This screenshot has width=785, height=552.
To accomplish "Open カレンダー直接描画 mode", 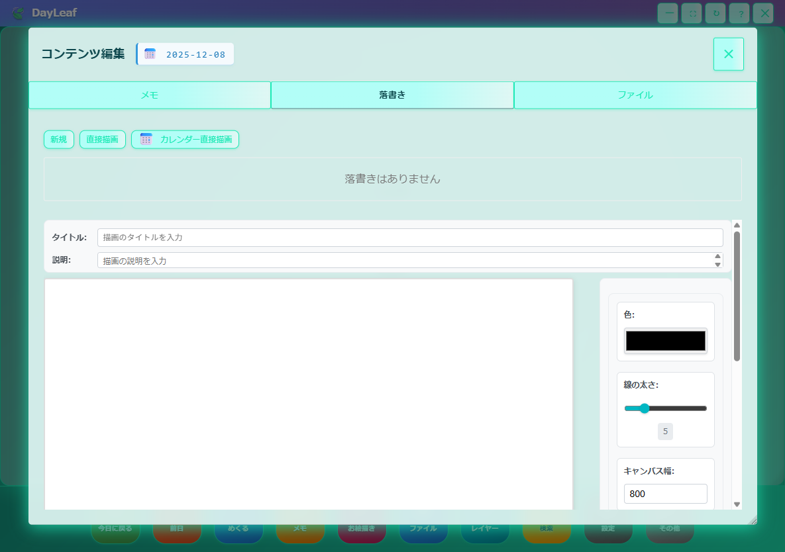I will (185, 139).
